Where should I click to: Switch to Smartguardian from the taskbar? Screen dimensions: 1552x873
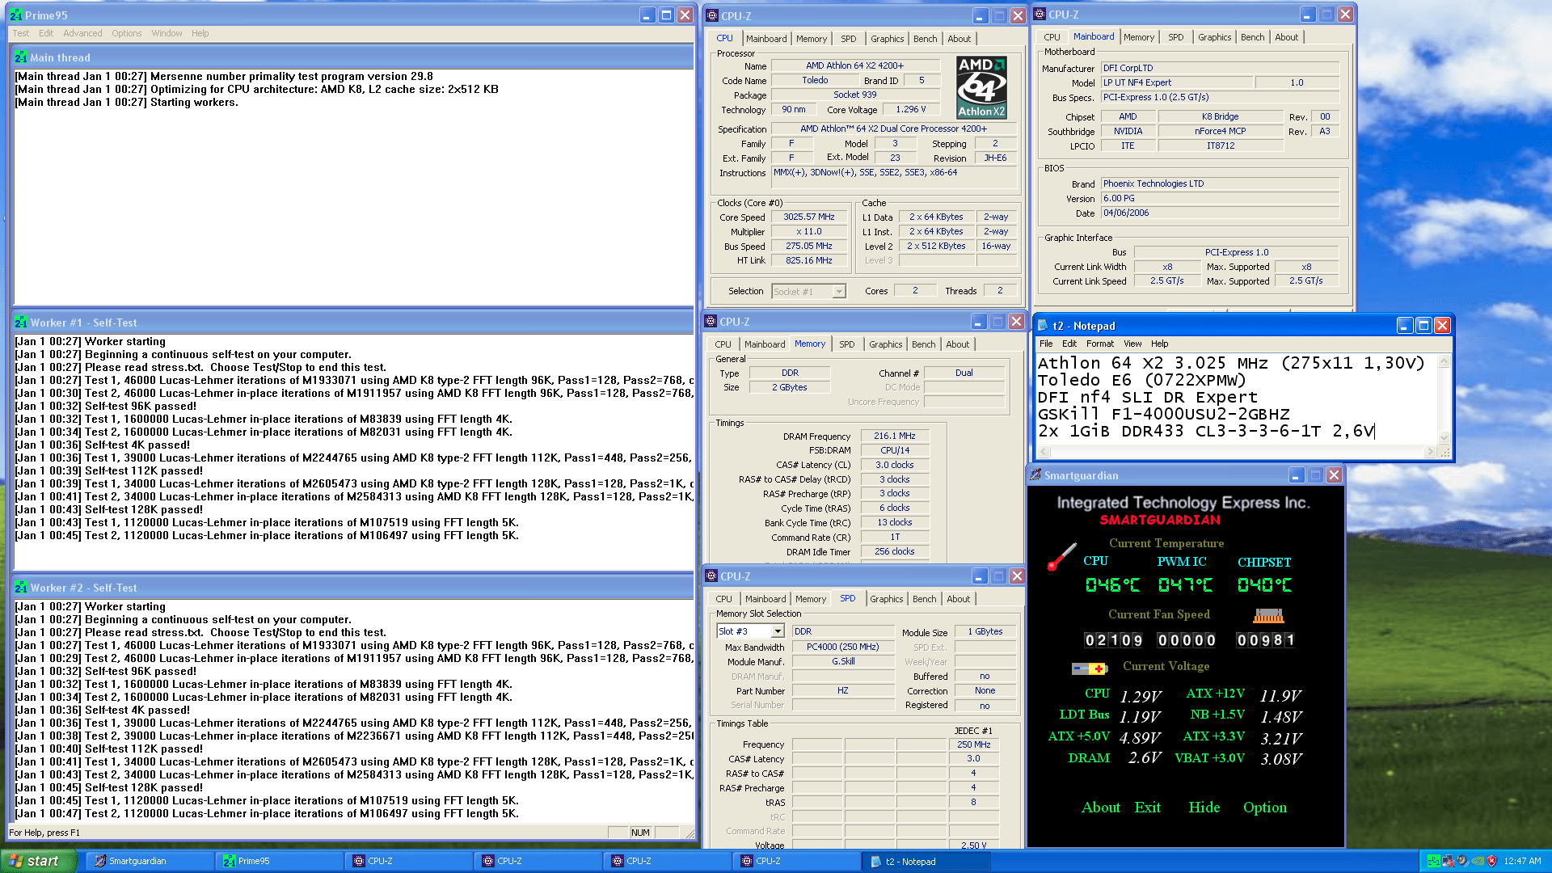(x=150, y=861)
